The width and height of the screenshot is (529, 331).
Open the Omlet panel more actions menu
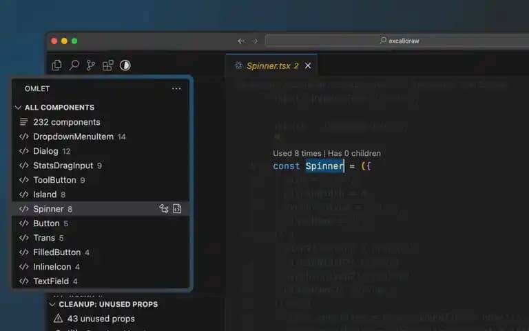[176, 88]
